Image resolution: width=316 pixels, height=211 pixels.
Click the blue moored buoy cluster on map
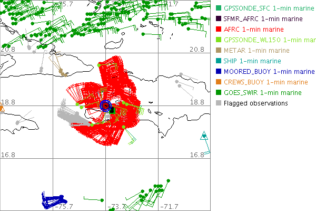[53, 200]
